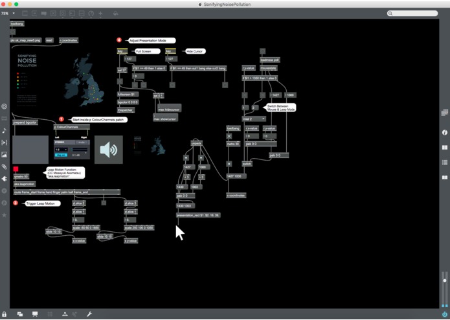Screen dimensions: 450x320
Task: Open the plug-ins browser in left sidebar
Action: pos(5,179)
